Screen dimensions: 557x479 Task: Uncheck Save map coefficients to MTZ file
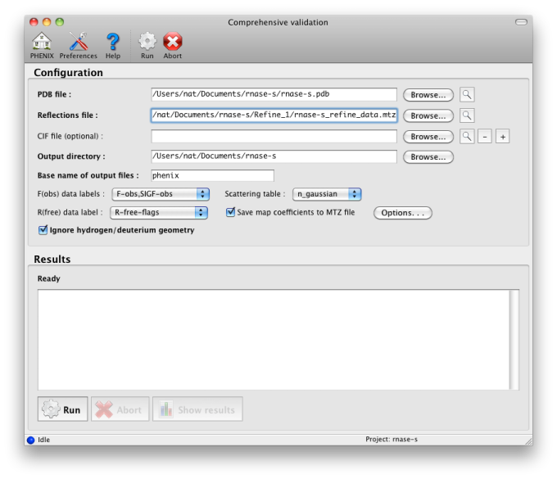(x=231, y=212)
